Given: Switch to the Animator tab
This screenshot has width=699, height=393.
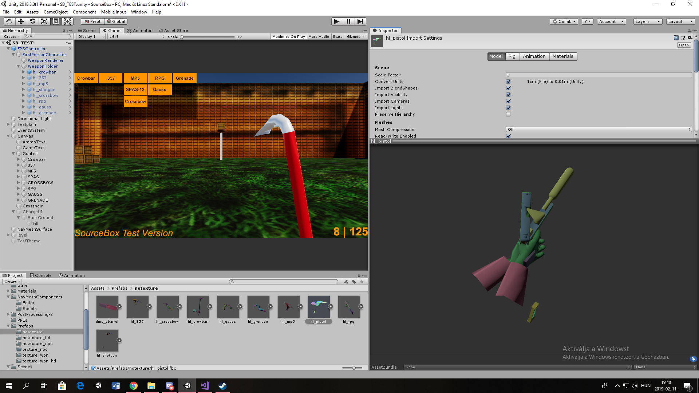Looking at the screenshot, I should click(139, 31).
